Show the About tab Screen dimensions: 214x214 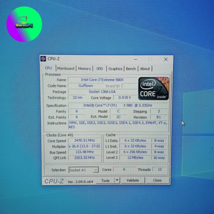145,69
